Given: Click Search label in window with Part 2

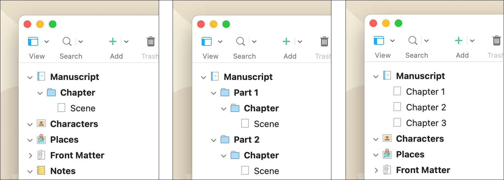Looking at the screenshot, I should click(244, 56).
